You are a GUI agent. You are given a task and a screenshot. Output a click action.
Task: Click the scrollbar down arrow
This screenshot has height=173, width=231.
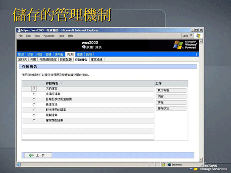[x=201, y=159]
